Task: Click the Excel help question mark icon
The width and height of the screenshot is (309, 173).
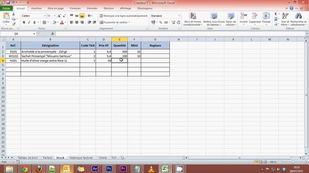Action: point(292,8)
